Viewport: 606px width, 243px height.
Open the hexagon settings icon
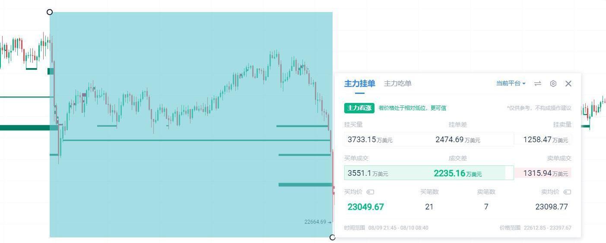(x=553, y=84)
